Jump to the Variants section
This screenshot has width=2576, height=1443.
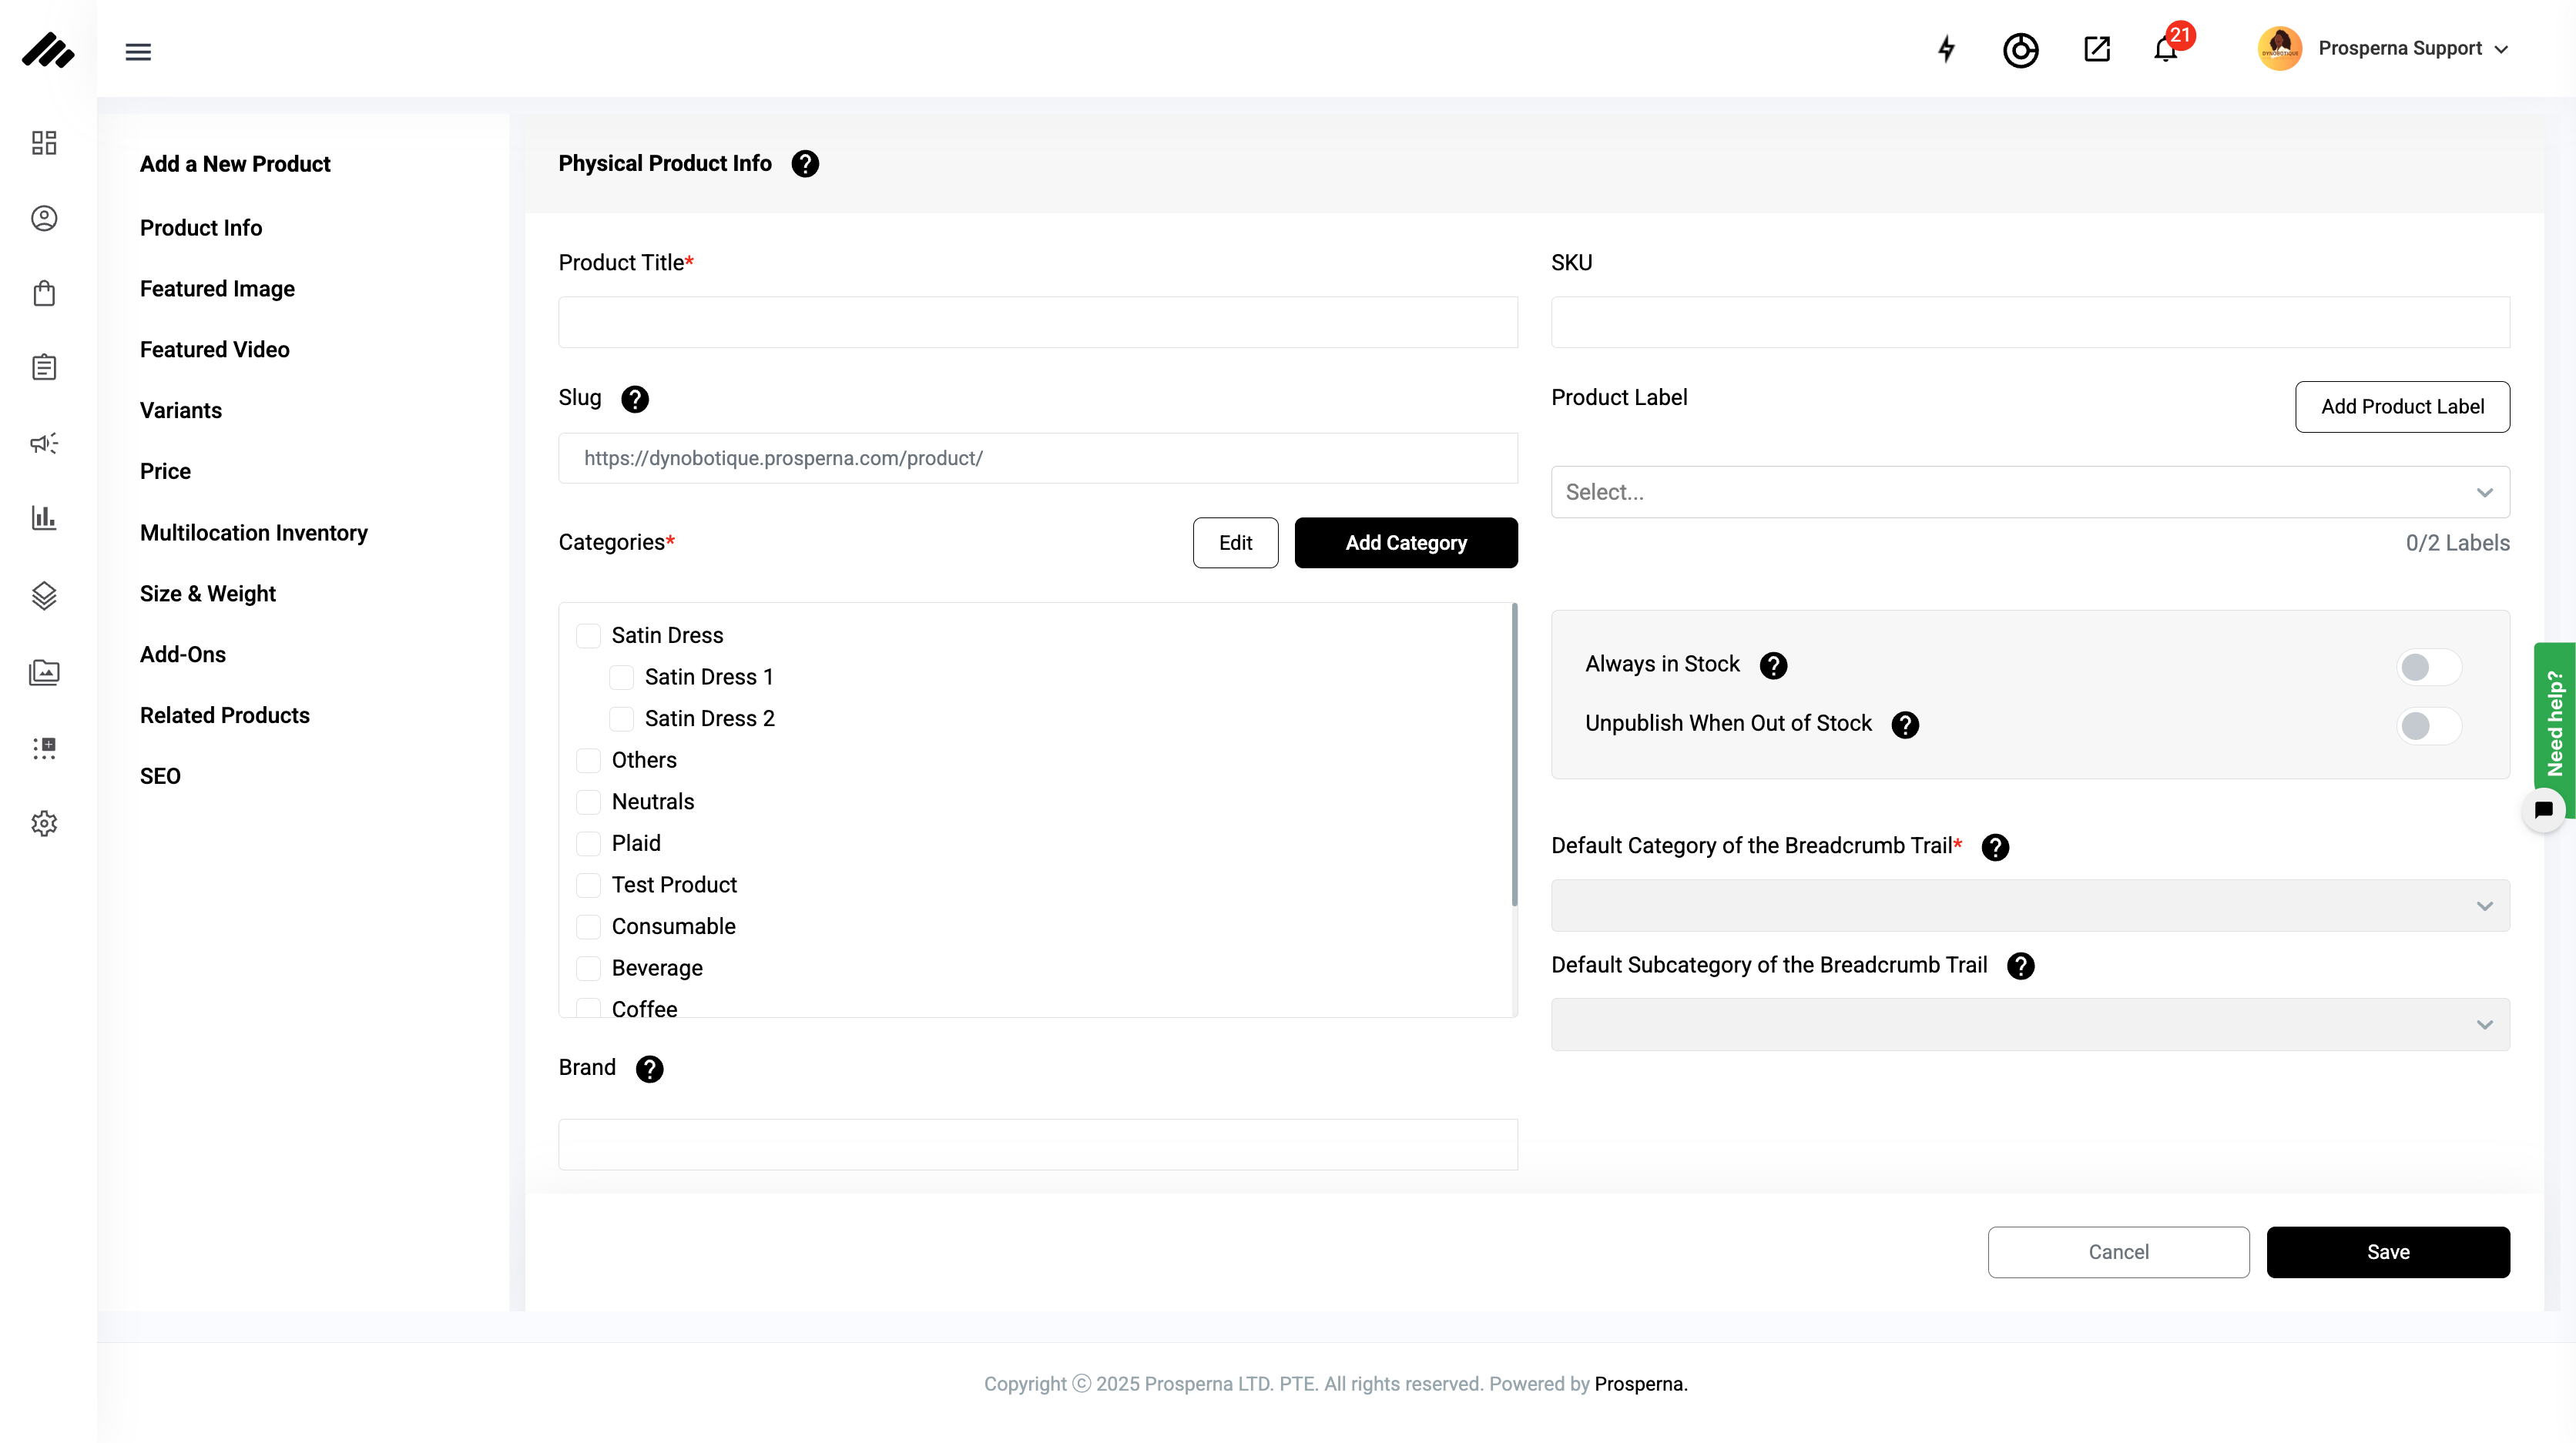pos(181,410)
